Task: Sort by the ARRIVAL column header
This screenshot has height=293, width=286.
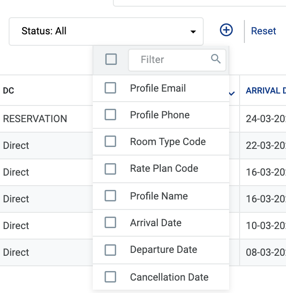Action: coord(266,91)
